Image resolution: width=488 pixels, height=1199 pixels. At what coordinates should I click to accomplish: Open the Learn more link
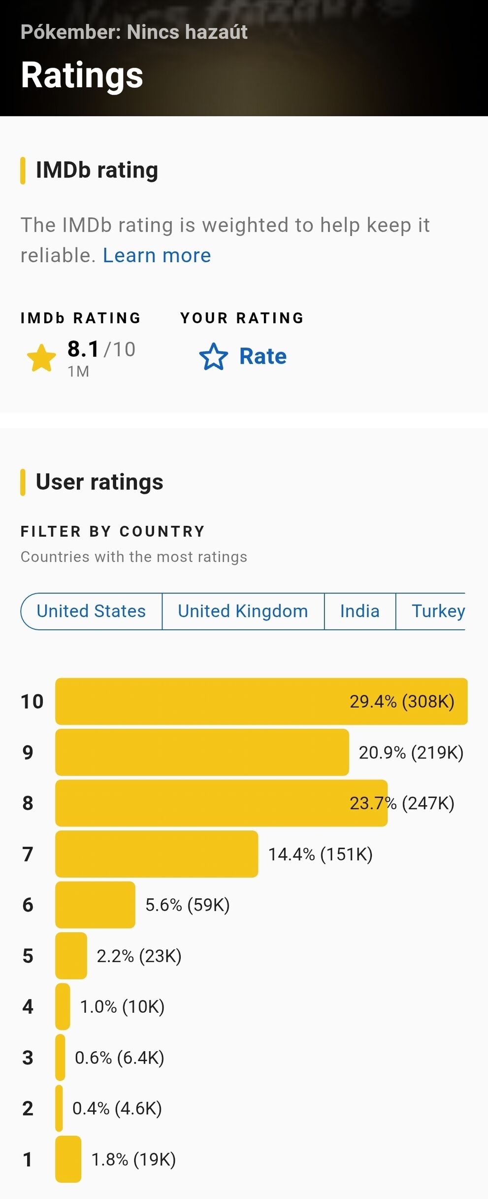(157, 255)
